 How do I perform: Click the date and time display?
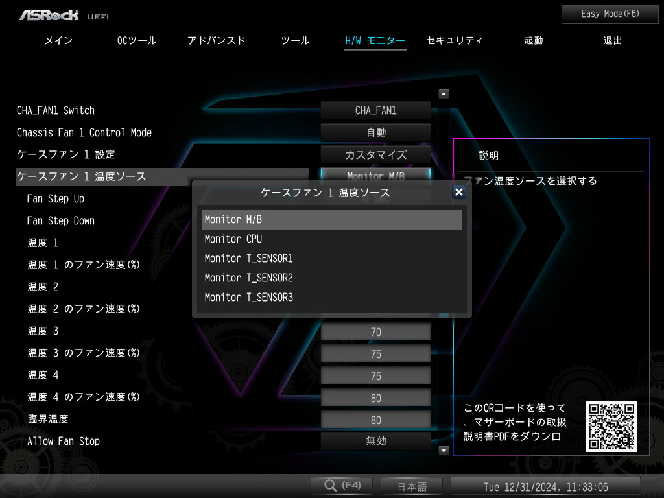546,486
